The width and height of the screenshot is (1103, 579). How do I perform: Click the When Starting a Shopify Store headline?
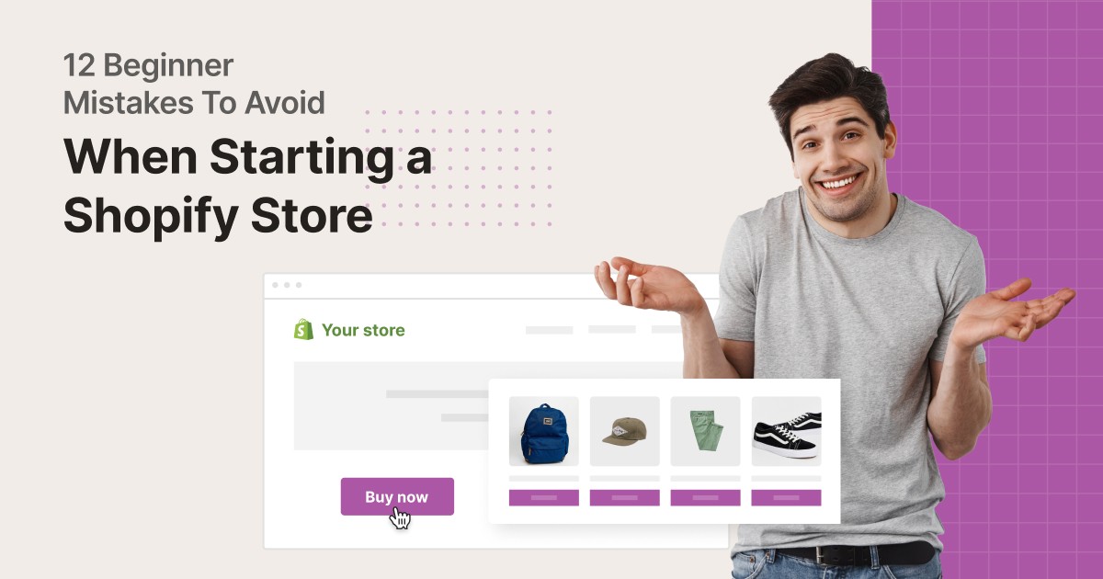(x=247, y=187)
